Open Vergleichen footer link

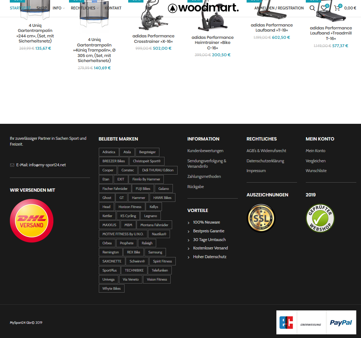pyautogui.click(x=316, y=161)
